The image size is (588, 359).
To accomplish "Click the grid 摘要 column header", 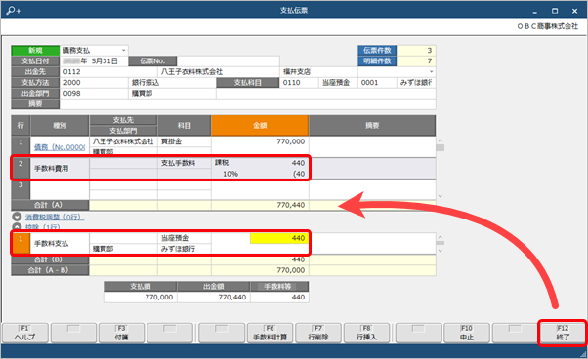I will point(372,126).
